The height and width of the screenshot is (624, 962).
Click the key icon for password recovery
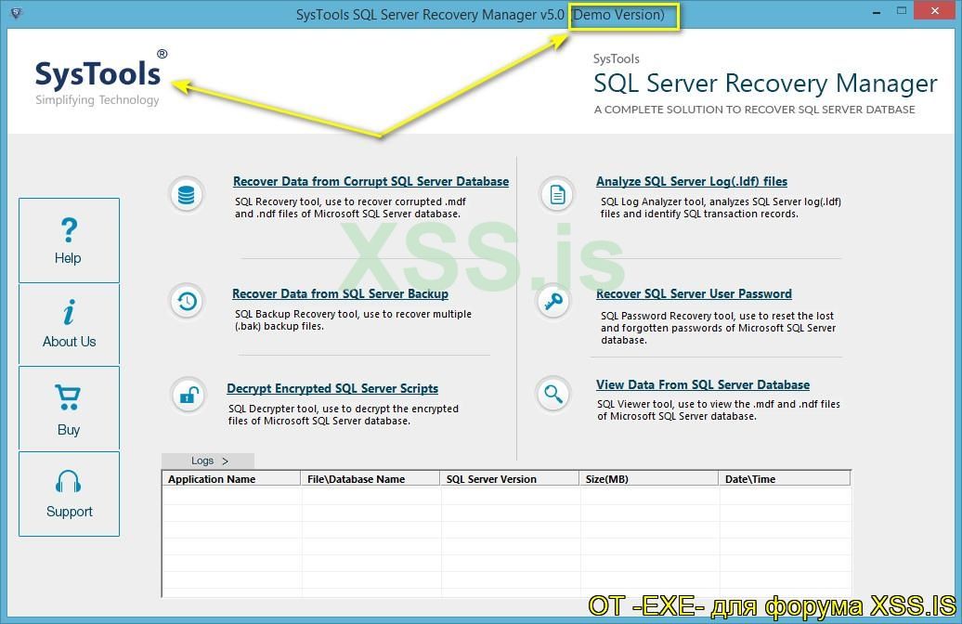553,301
